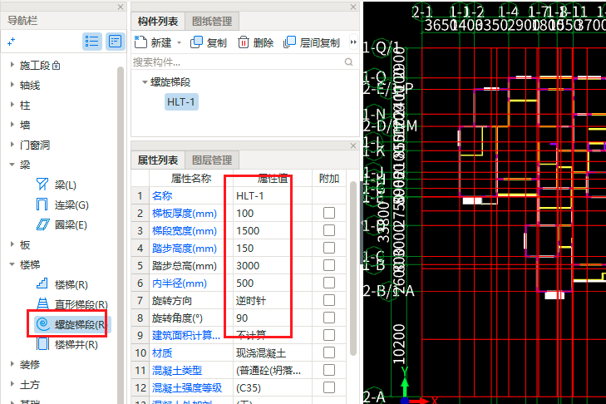
Task: Click the canvas side panel collapse handle
Action: click(x=362, y=224)
